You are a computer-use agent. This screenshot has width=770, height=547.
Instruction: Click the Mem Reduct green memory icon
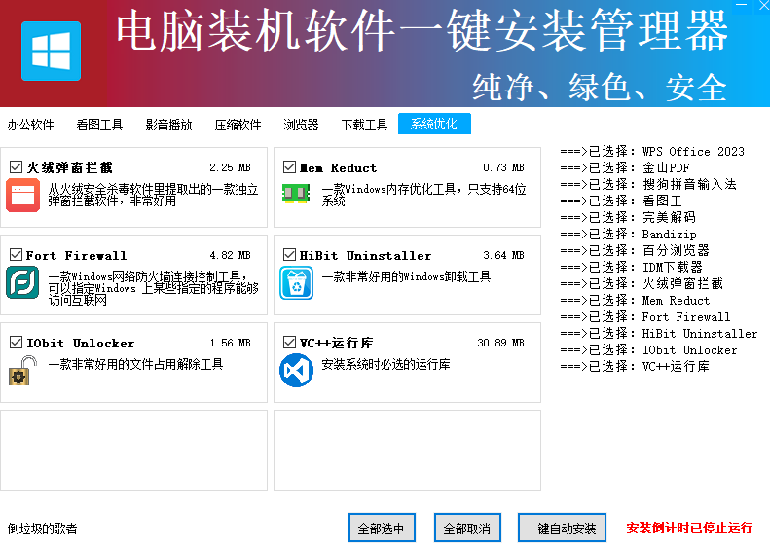click(295, 192)
